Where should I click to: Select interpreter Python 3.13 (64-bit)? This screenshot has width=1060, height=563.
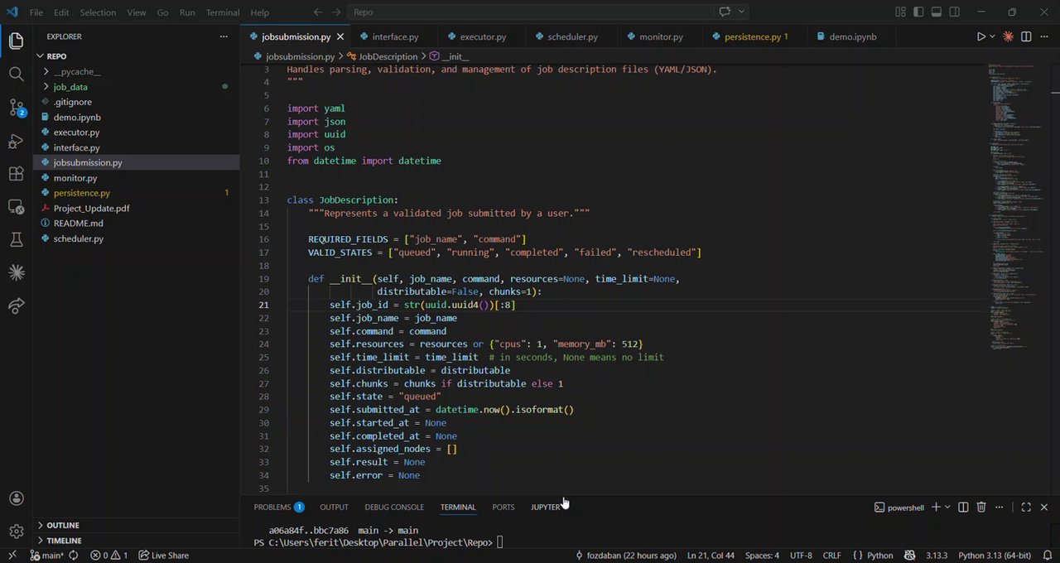(995, 556)
